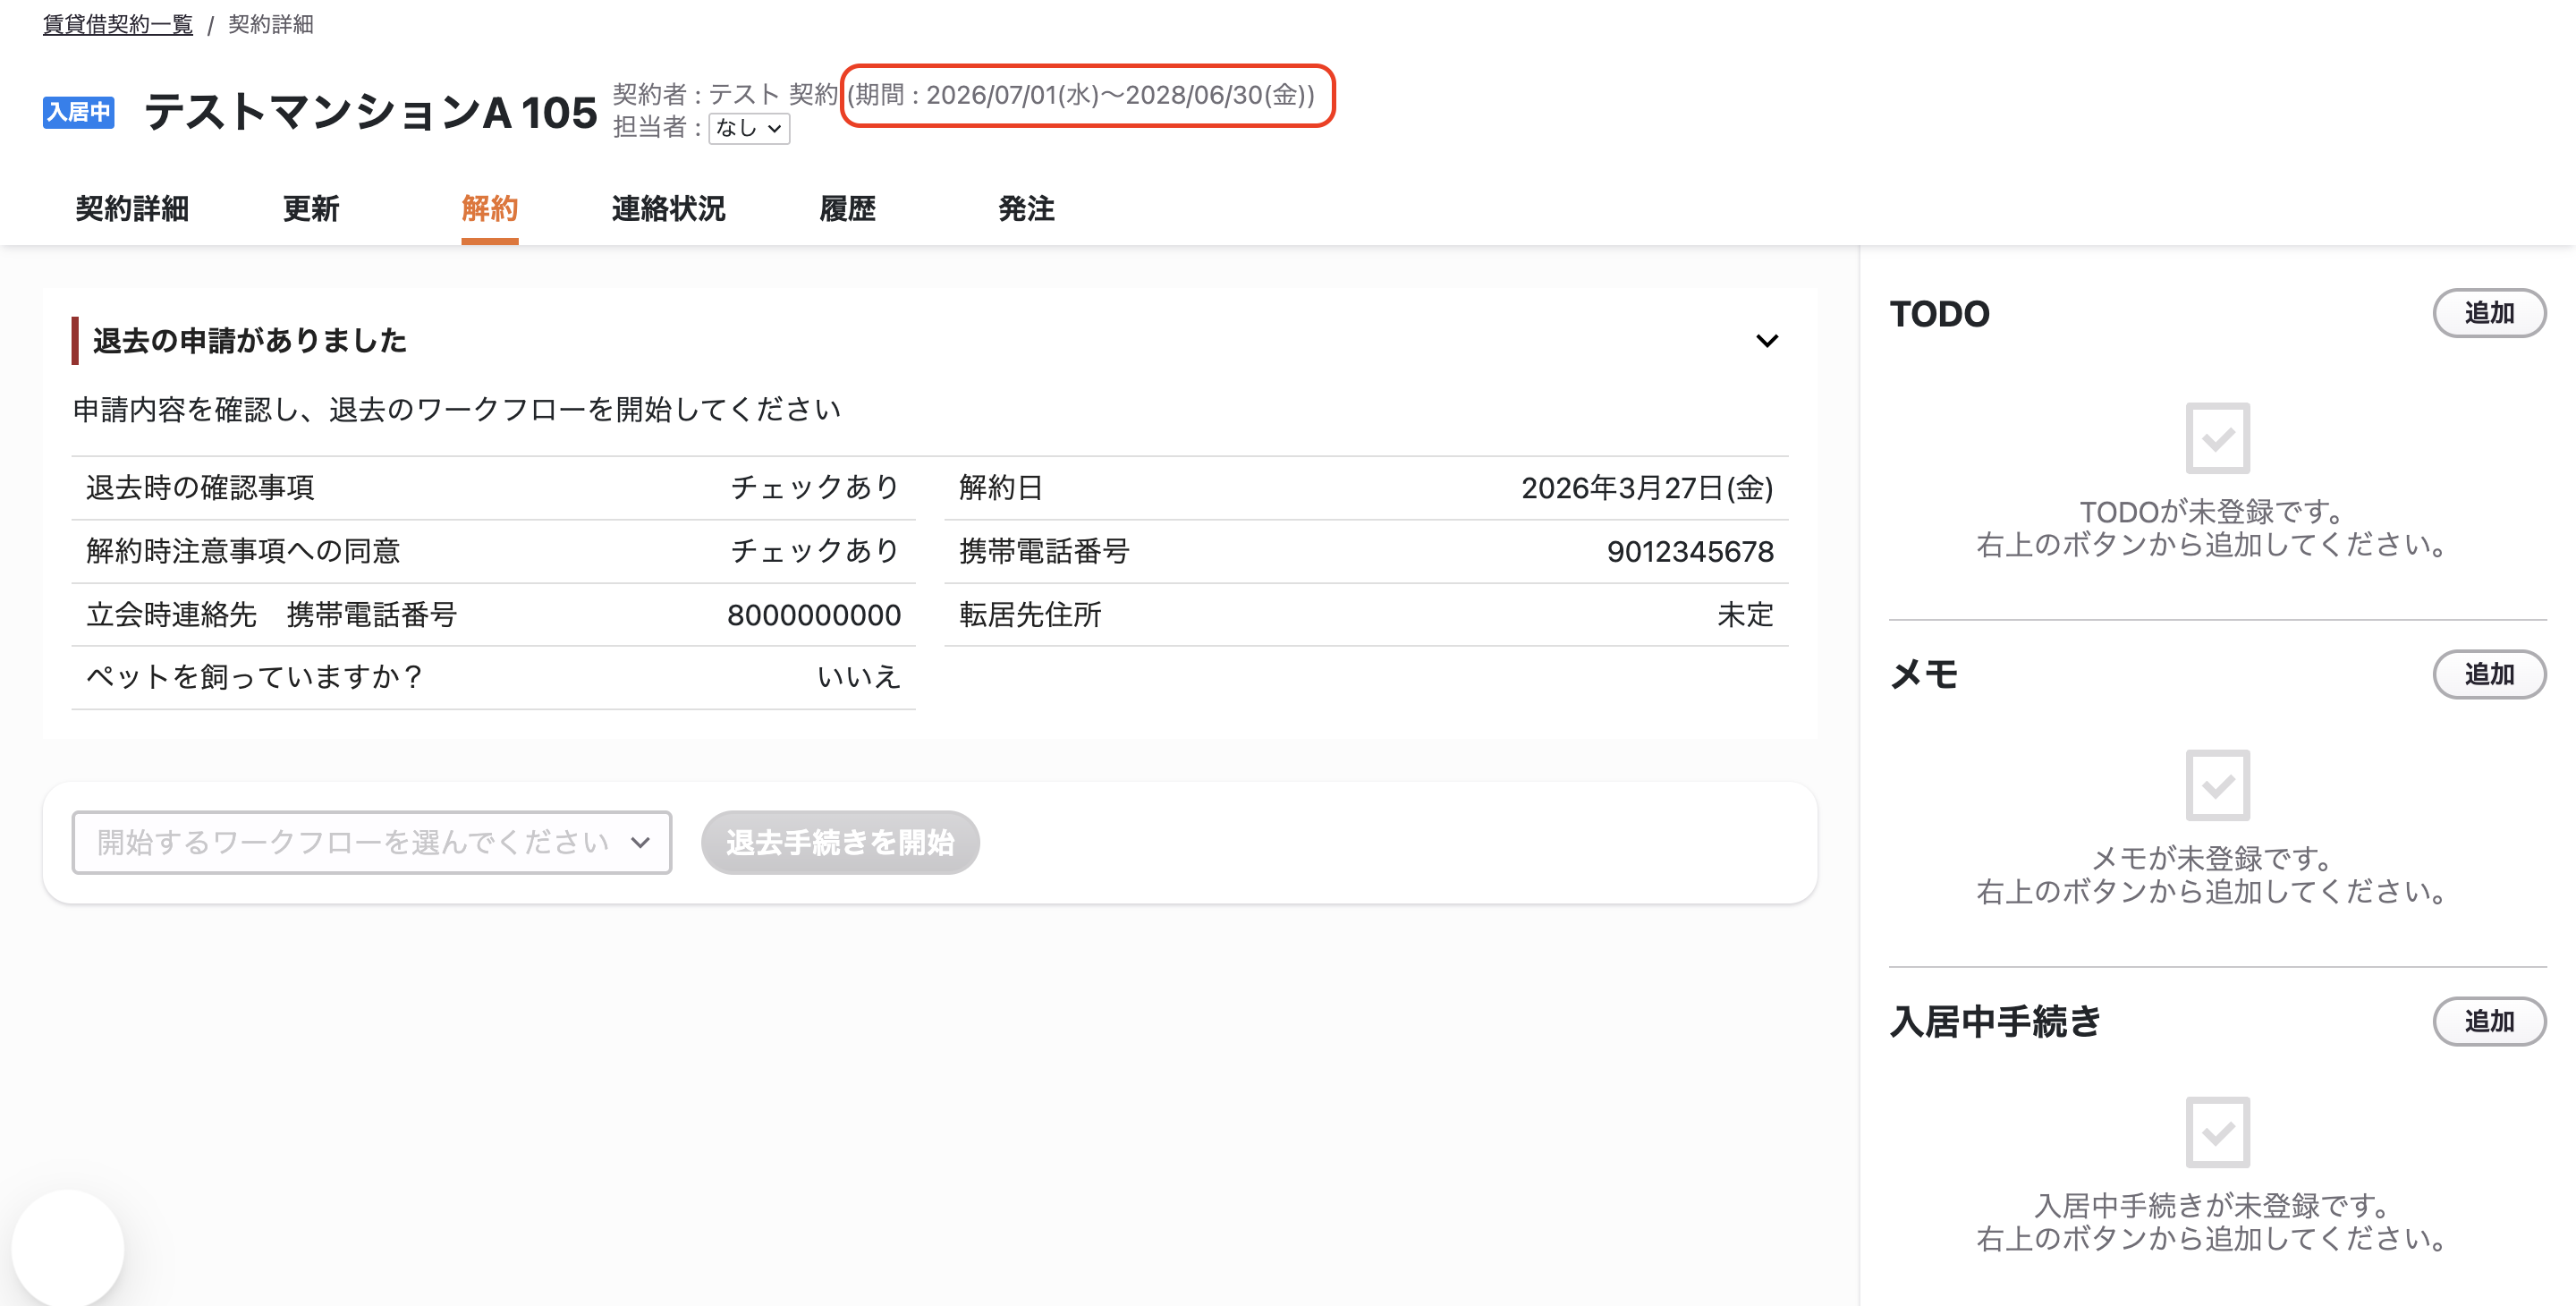Open the 開始するワークフローを選んでください dropdown

coord(372,842)
